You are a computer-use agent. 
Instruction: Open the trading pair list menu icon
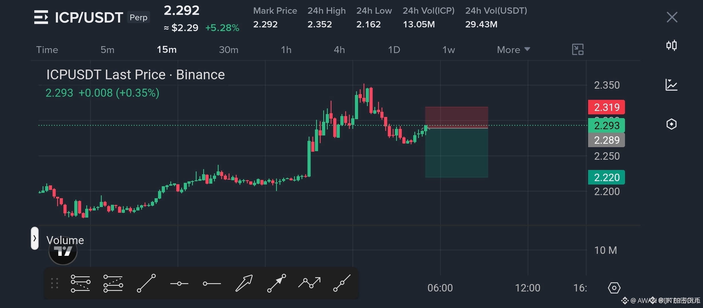tap(41, 17)
